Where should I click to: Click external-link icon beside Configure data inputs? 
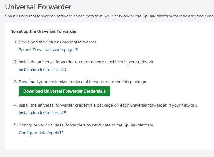pos(62,133)
